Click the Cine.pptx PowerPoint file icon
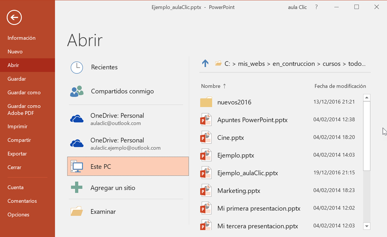 tap(206, 138)
